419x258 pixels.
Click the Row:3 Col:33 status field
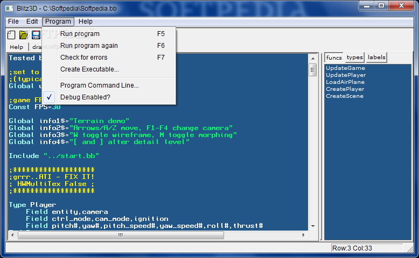coord(367,248)
